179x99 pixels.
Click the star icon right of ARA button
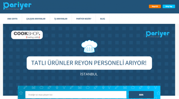158,93
